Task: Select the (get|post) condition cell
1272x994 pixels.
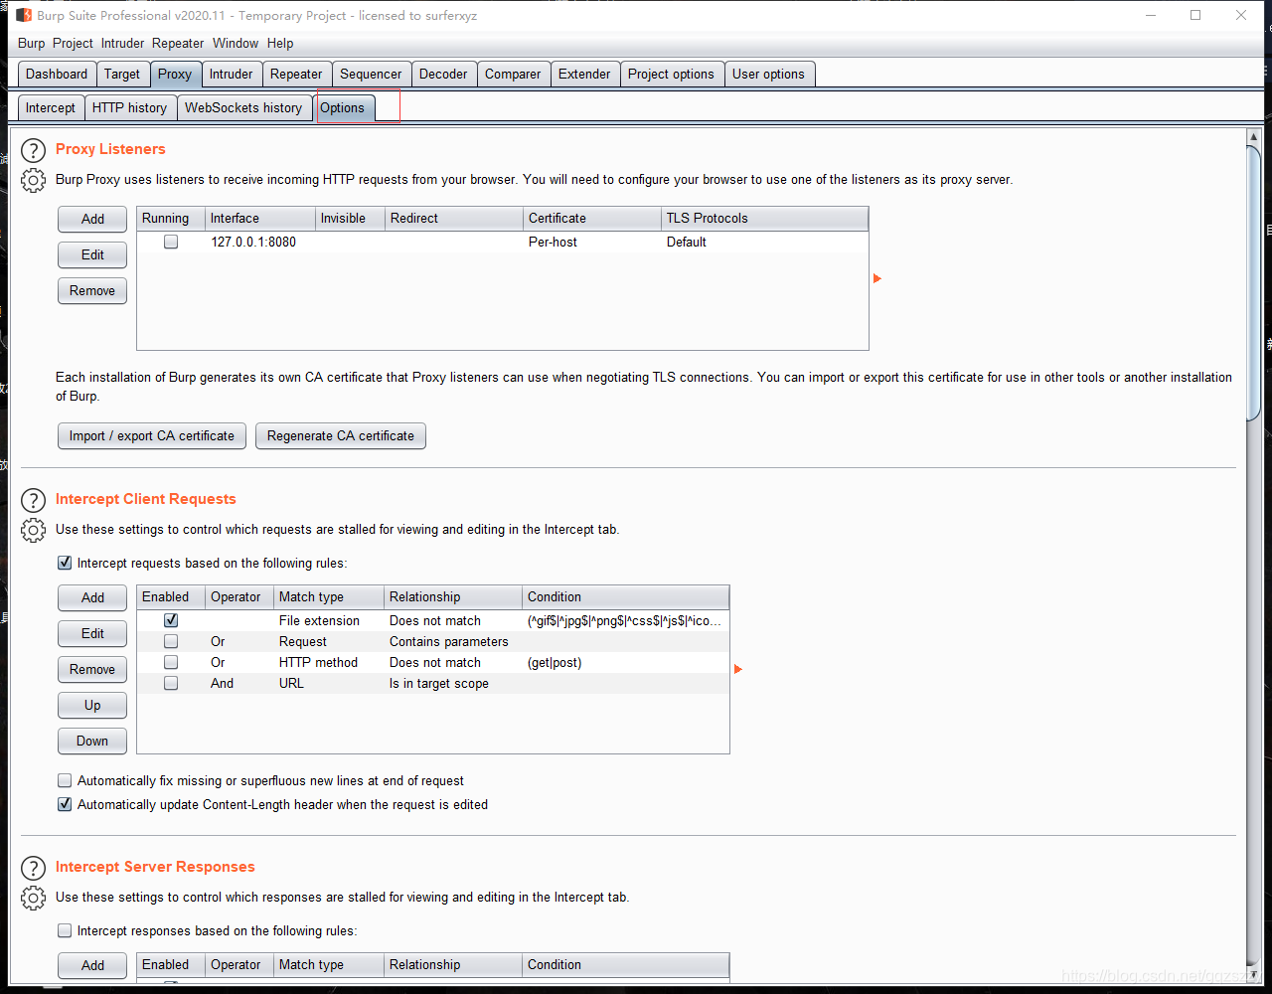Action: (x=625, y=662)
